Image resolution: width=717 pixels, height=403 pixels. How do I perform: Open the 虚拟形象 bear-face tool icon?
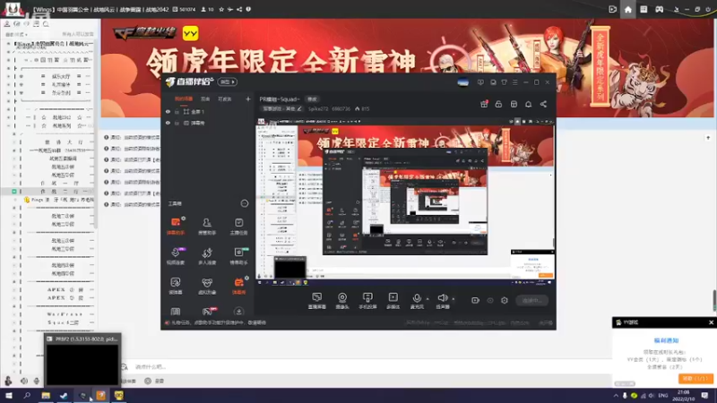(x=207, y=286)
